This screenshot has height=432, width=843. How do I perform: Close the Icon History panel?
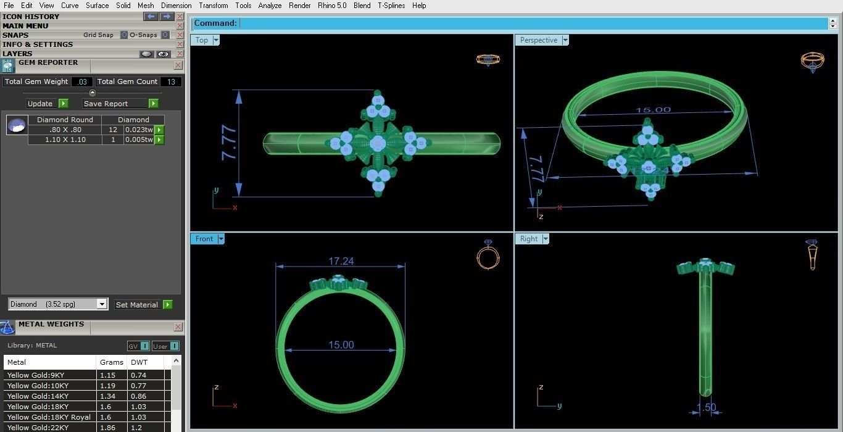pyautogui.click(x=180, y=17)
